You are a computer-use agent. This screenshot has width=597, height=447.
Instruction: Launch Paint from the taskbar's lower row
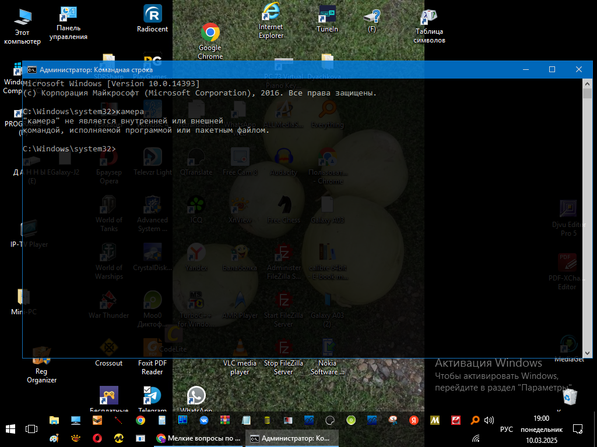pyautogui.click(x=54, y=438)
